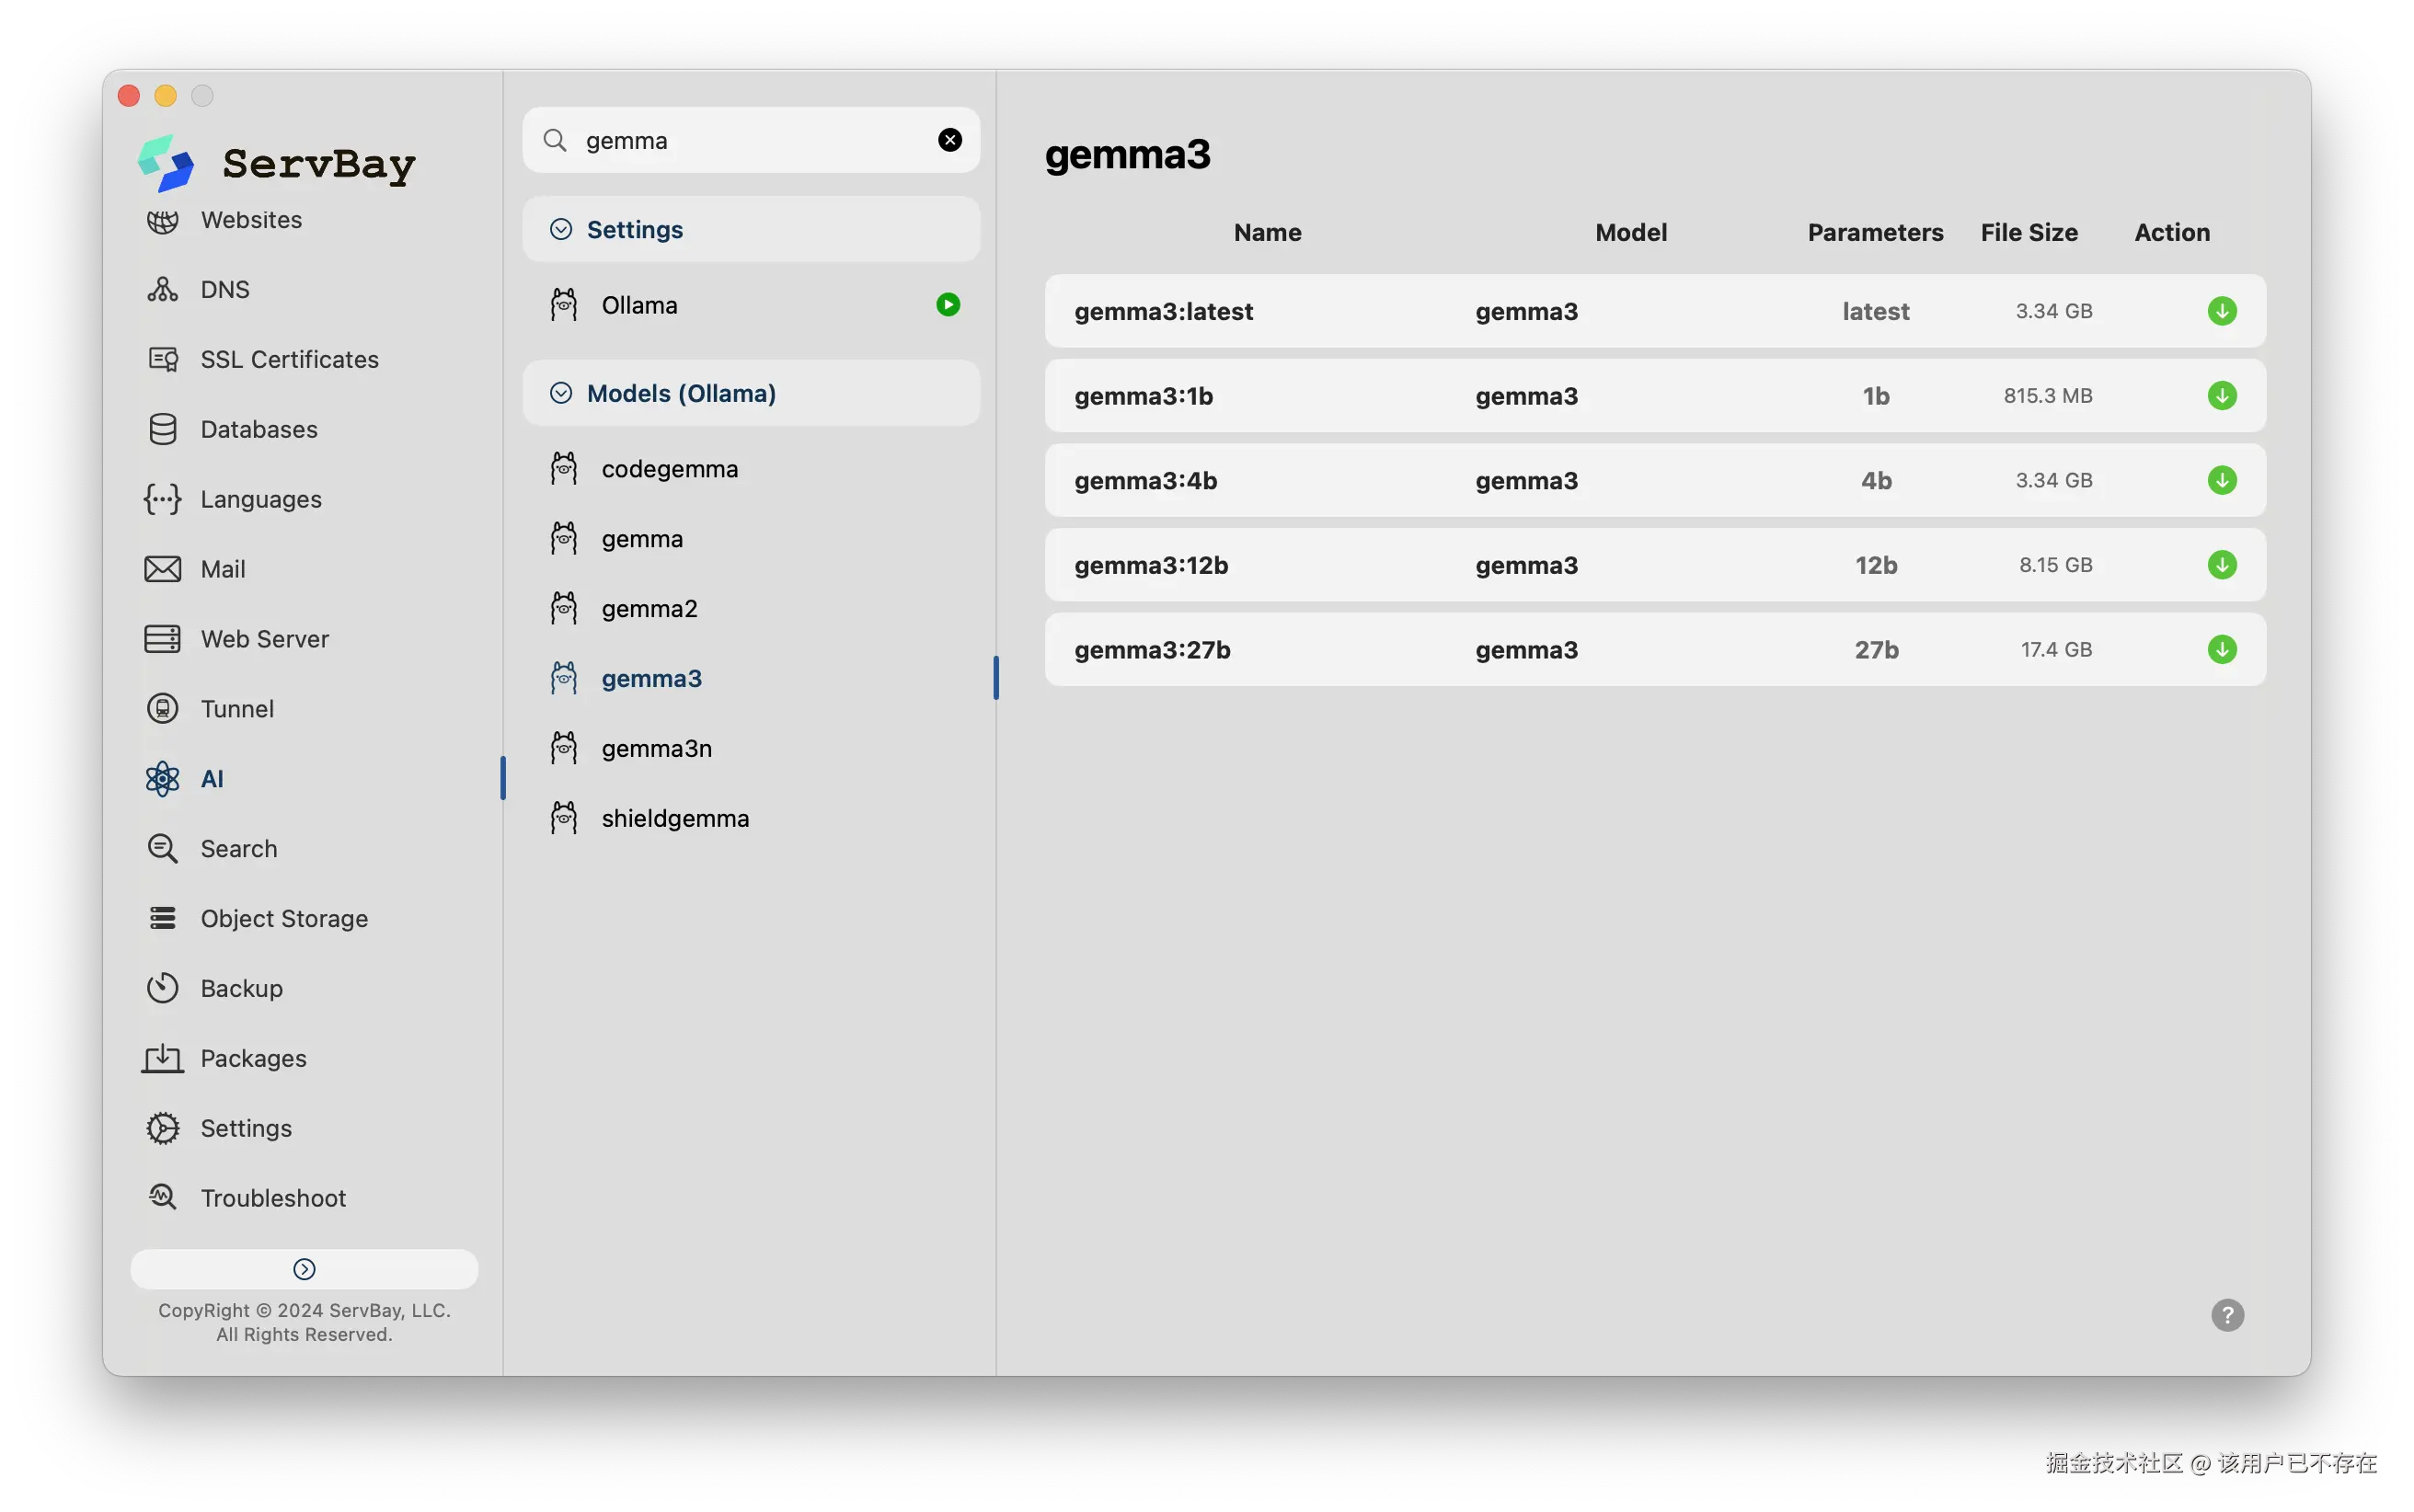2414x1512 pixels.
Task: Go to Object Storage section
Action: (283, 919)
